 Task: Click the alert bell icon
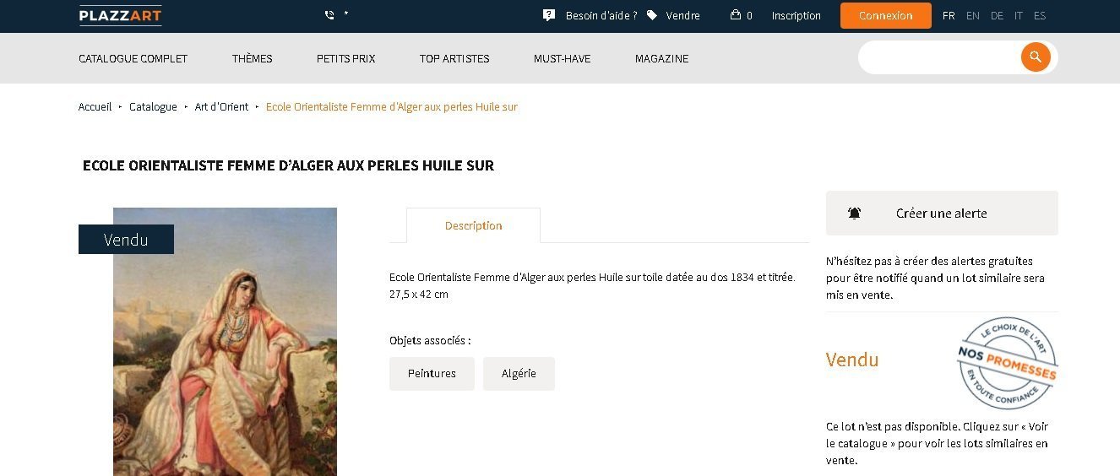[855, 214]
